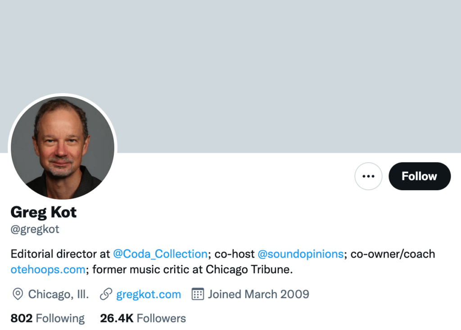Open the otehoops.com link in bio

[x=48, y=270]
